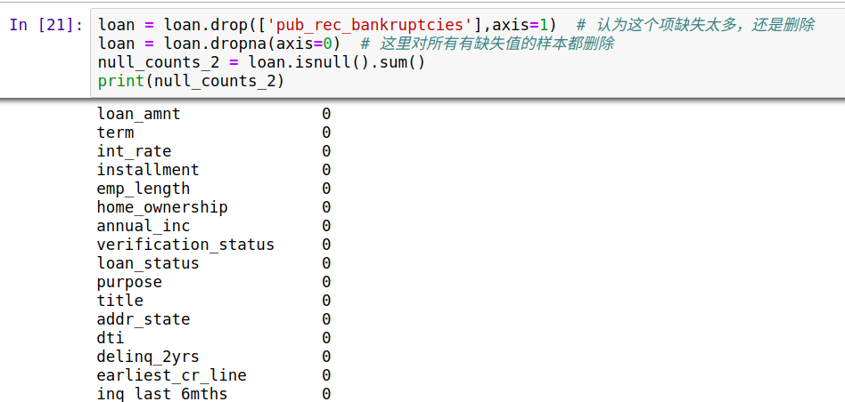Click the loan.dropna(axis=0) code line
The height and width of the screenshot is (402, 845).
point(218,44)
